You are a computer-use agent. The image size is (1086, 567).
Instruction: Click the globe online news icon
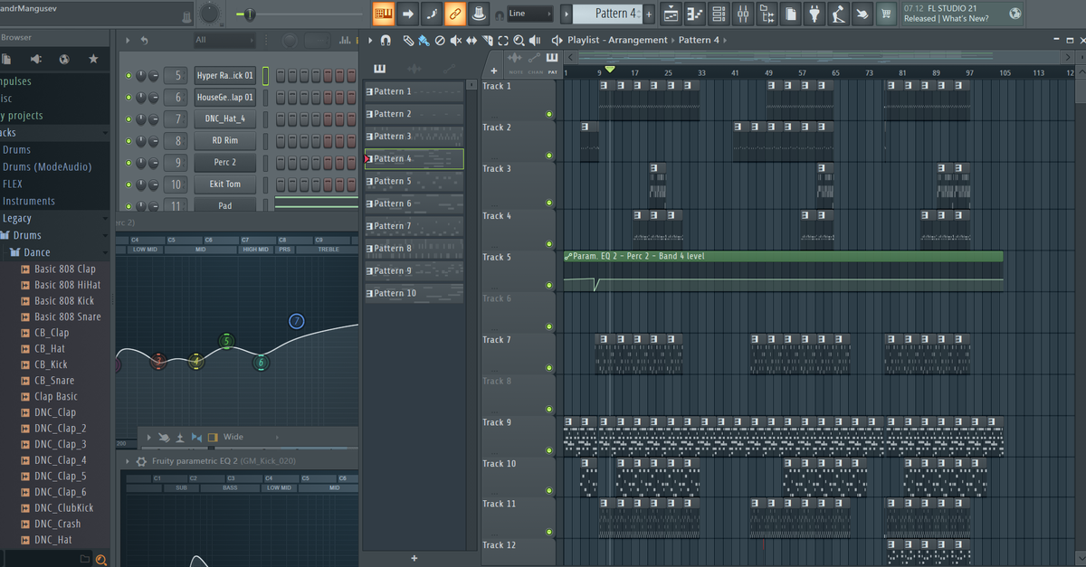click(1015, 14)
